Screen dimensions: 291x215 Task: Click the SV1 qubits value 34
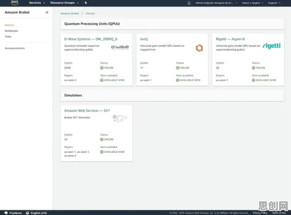click(x=66, y=140)
